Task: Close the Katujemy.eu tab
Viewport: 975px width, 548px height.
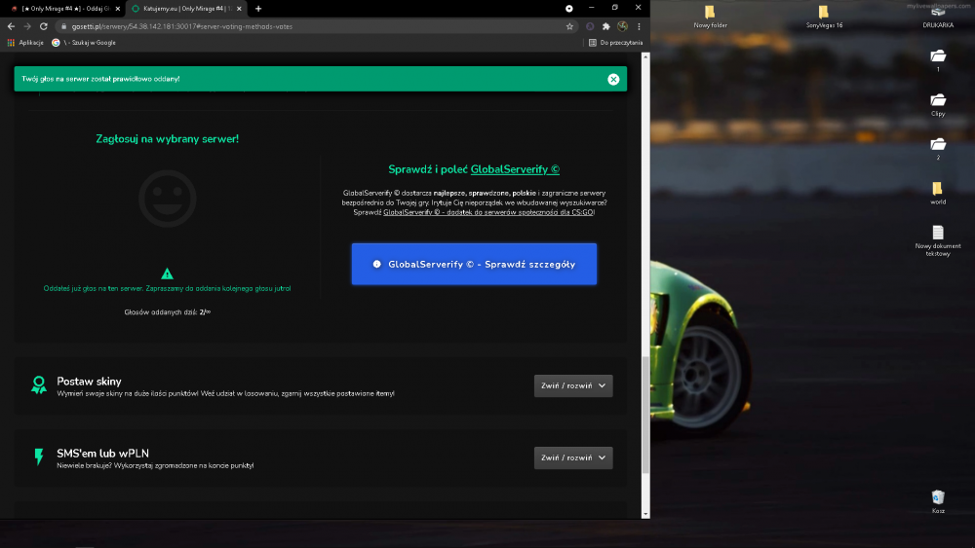Action: [x=239, y=9]
